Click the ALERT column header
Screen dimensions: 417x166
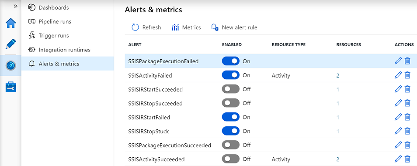pos(135,44)
